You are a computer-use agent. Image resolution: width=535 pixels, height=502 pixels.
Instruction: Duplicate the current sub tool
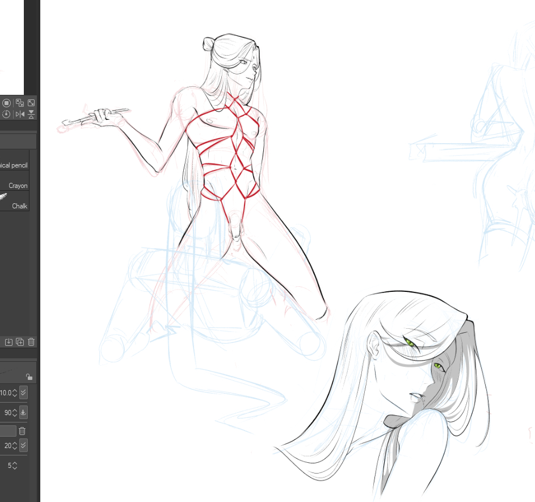[x=20, y=342]
